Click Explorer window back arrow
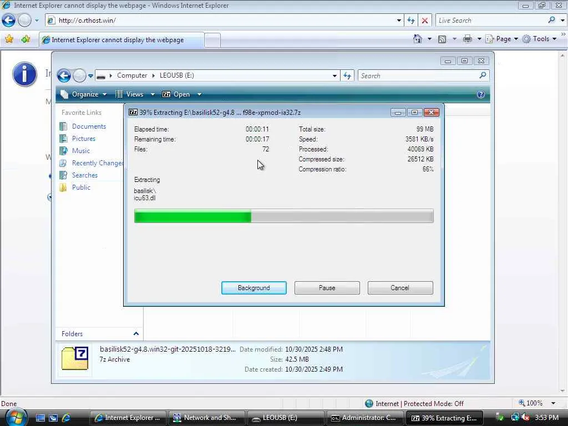Screen dimensions: 568x426 [64, 75]
